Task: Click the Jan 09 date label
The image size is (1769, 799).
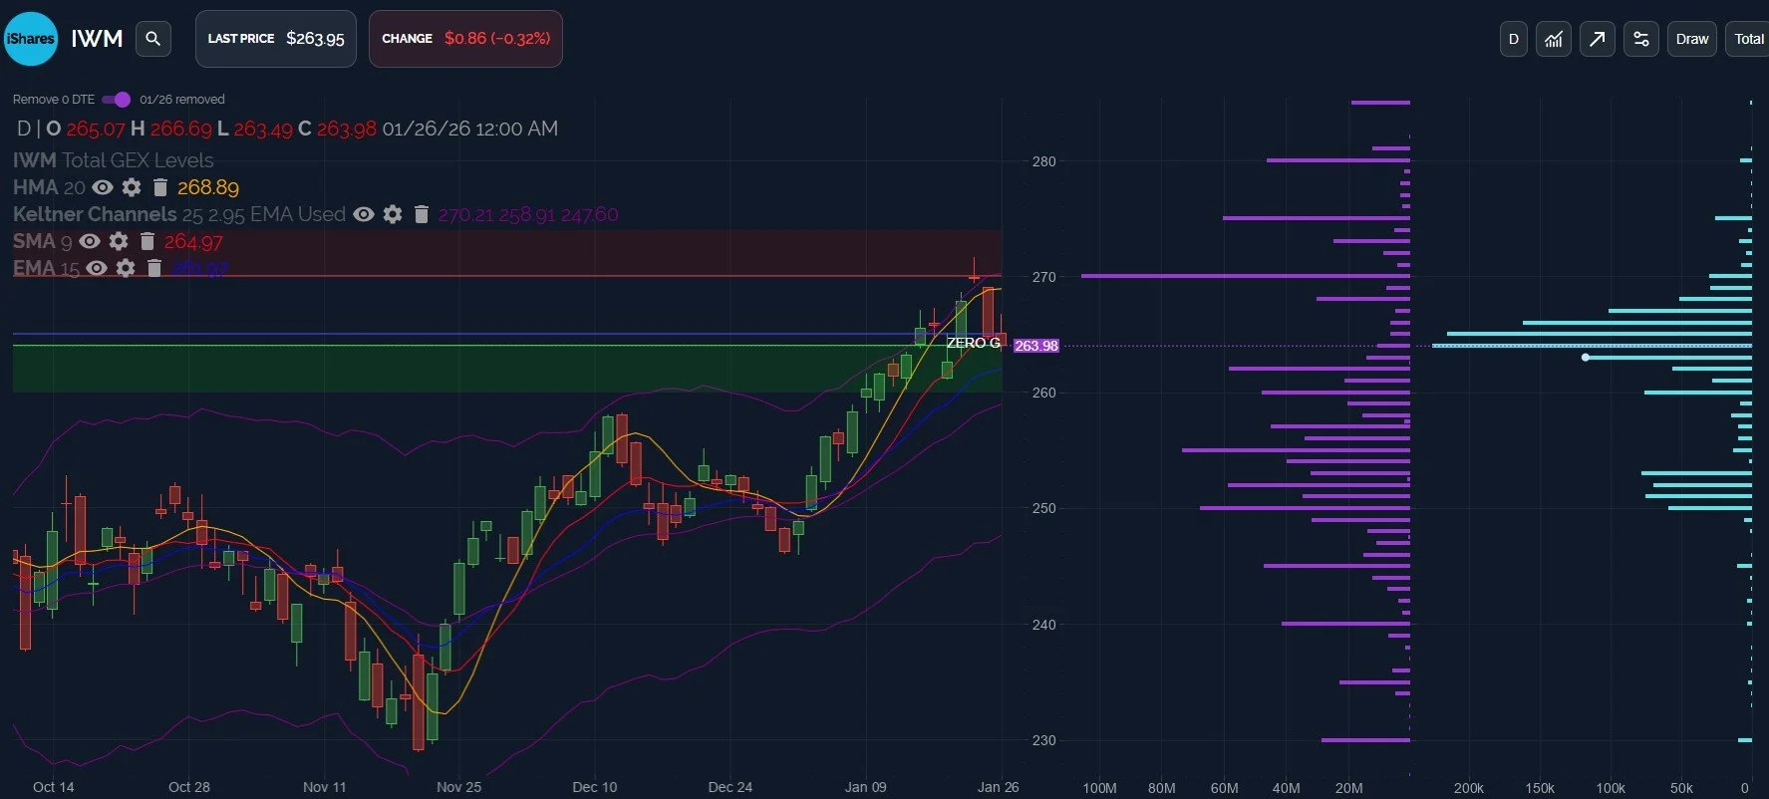Action: pos(865,787)
